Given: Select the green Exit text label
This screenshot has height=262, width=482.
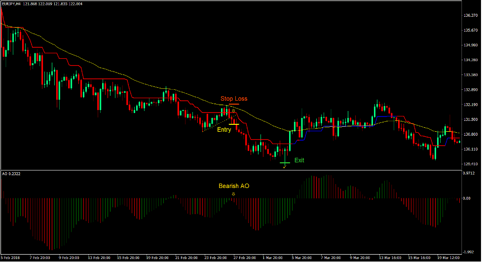Looking at the screenshot, I should coord(299,160).
